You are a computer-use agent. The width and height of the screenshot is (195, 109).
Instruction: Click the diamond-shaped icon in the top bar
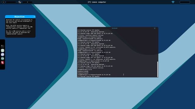pos(19,2)
